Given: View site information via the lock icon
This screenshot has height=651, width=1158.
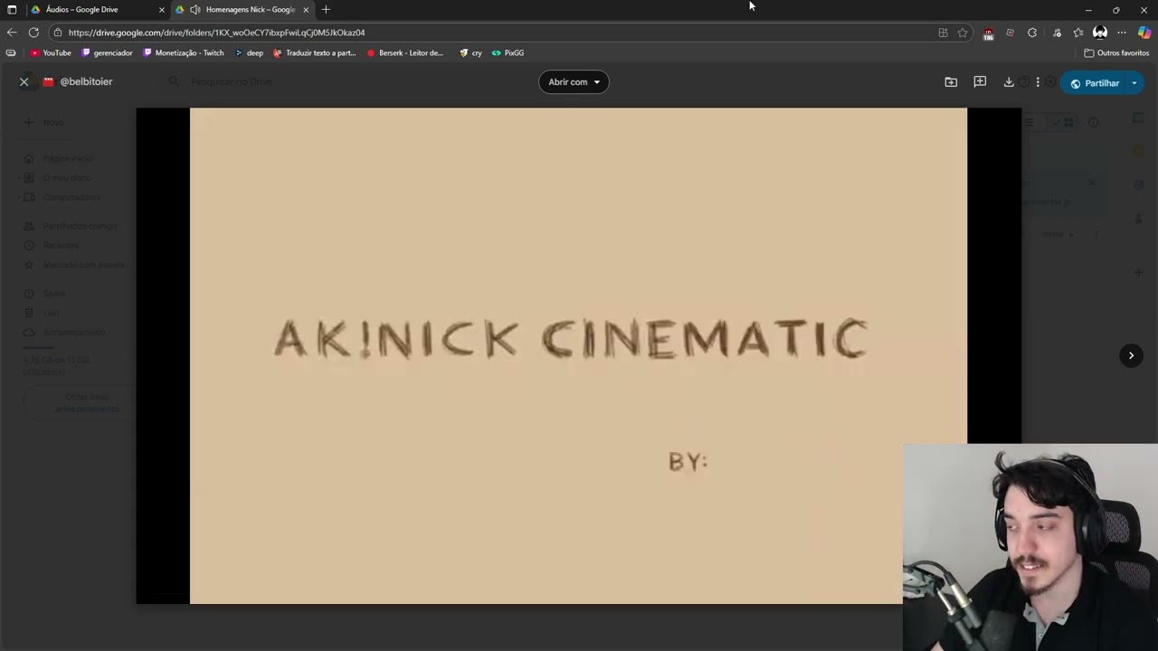Looking at the screenshot, I should tap(58, 33).
